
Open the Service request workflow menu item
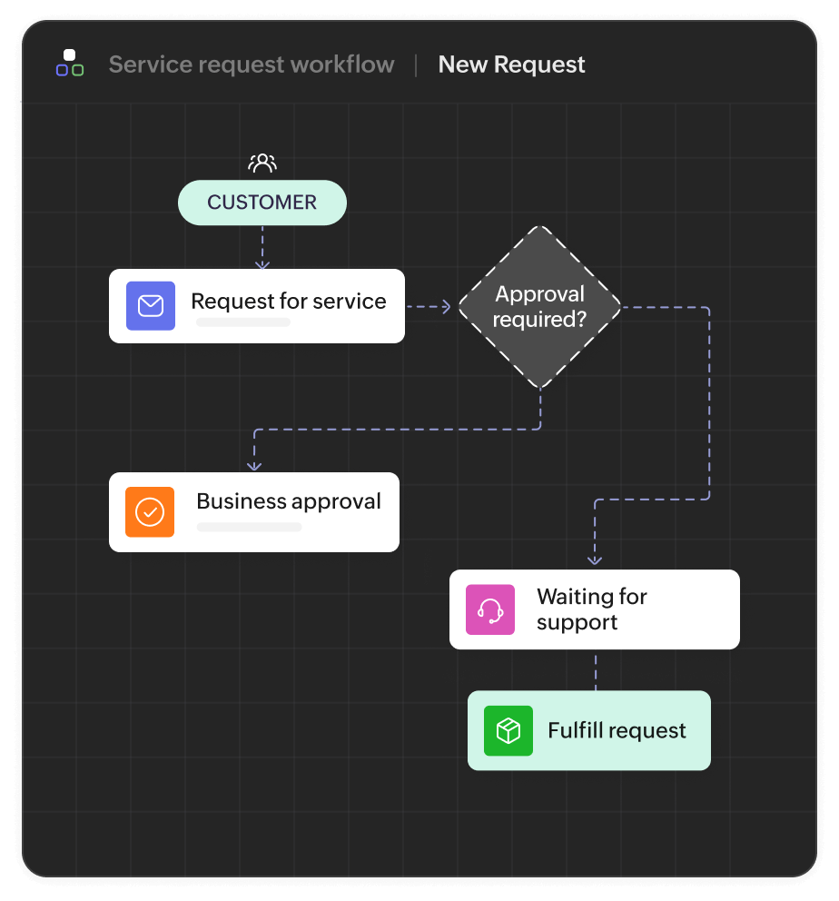pos(252,64)
